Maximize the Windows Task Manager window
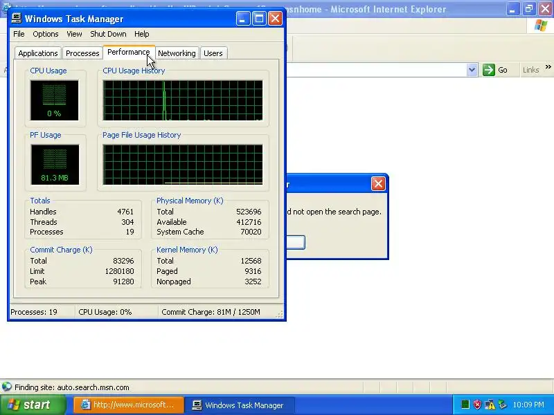 [x=259, y=19]
